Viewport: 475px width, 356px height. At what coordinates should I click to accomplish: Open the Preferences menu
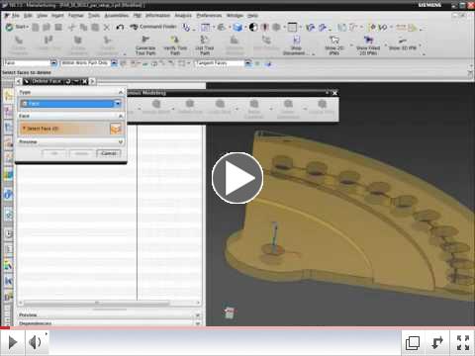click(209, 16)
